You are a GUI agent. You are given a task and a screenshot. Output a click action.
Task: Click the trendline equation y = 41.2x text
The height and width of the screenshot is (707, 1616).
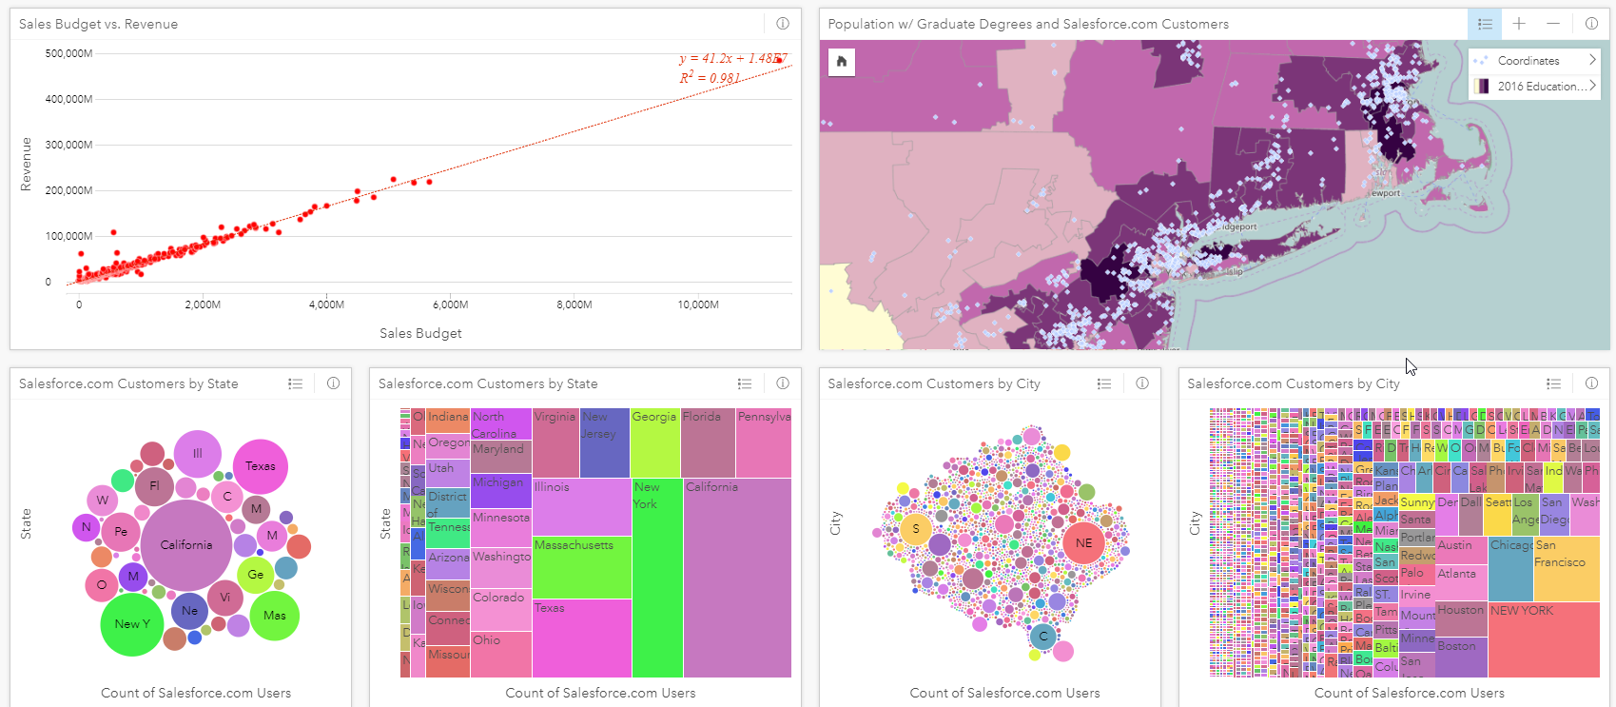[x=733, y=59]
